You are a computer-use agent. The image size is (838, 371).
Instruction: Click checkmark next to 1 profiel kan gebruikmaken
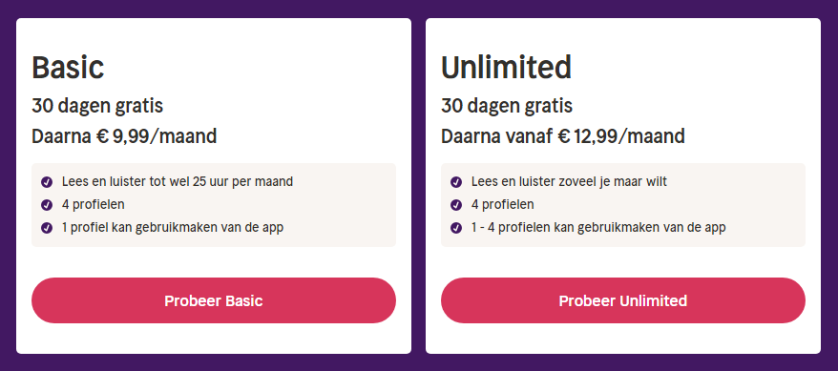(x=47, y=228)
